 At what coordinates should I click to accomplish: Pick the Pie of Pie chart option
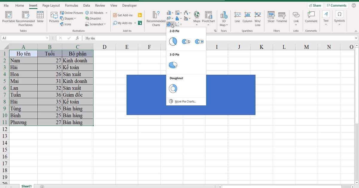click(x=186, y=41)
